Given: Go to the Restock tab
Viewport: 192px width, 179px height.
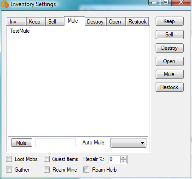Looking at the screenshot, I should pyautogui.click(x=137, y=22).
